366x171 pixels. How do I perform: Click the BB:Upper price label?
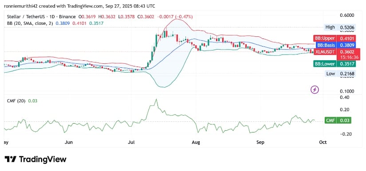335,38
